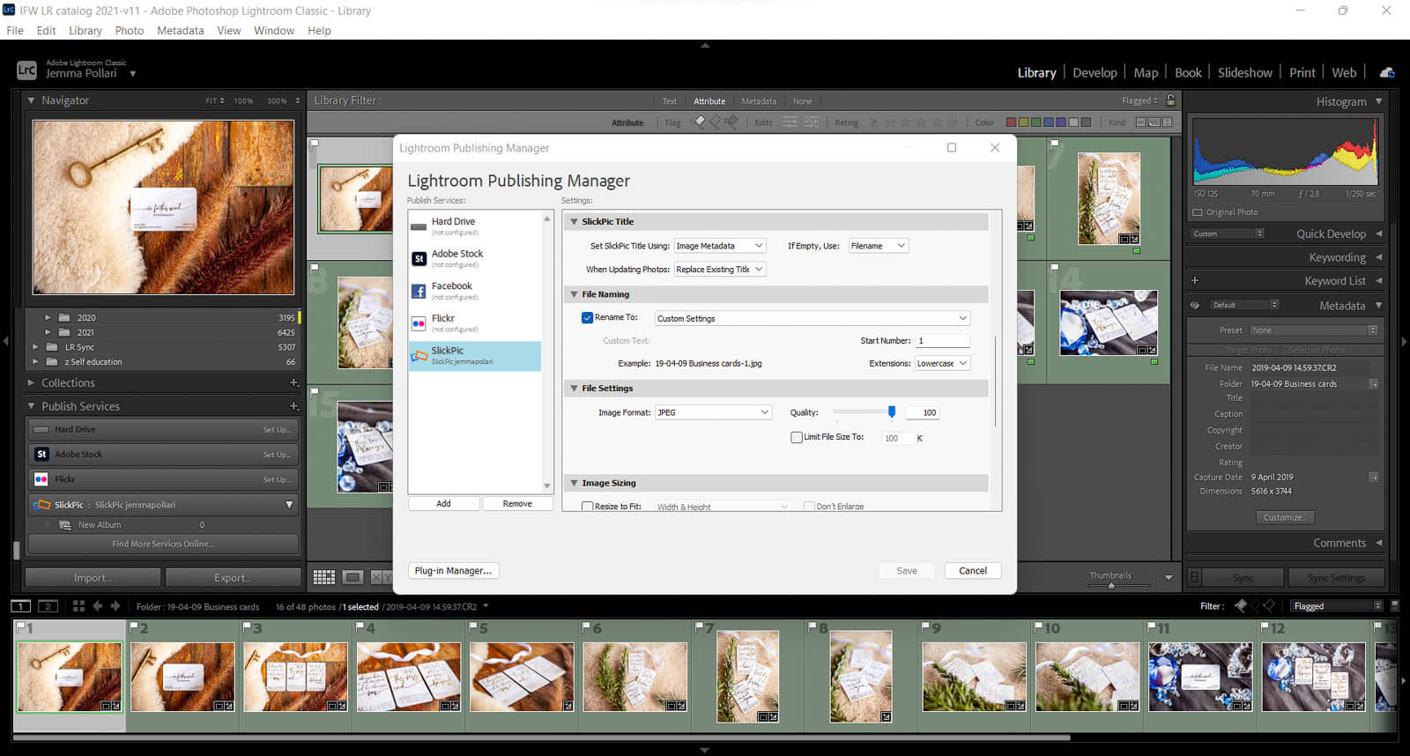Viewport: 1410px width, 756px height.
Task: Click the Quality value field showing 100
Action: click(923, 412)
